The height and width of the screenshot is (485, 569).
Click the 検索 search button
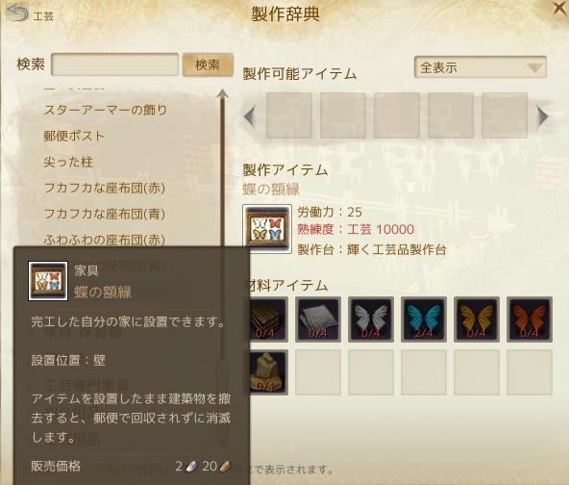coord(208,64)
